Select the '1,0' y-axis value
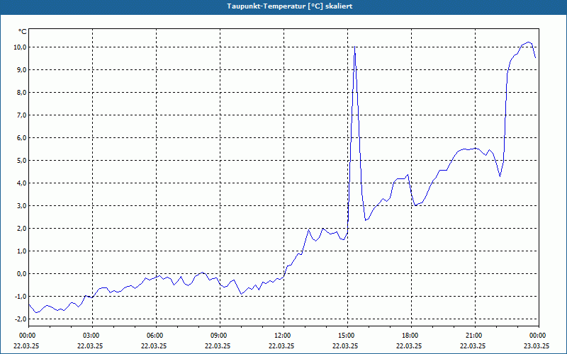Screen dimensions: 567x354 pyautogui.click(x=21, y=251)
